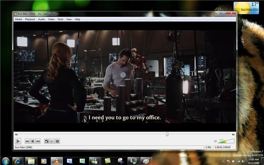
Task: Open the monitor application taskbar icon
Action: click(x=133, y=161)
